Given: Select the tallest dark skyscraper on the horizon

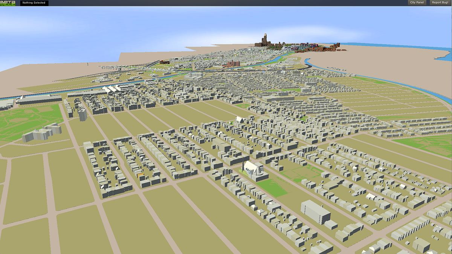Looking at the screenshot, I should tap(266, 40).
